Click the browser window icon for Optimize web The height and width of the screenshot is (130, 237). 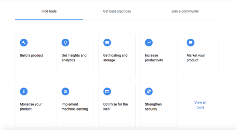(x=107, y=91)
